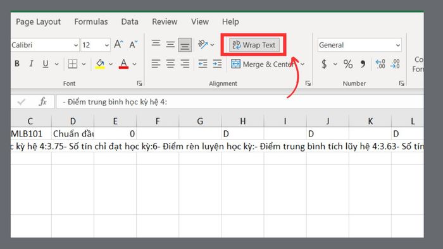443x249 pixels.
Task: Open Font settings dialog launcher
Action: pyautogui.click(x=139, y=83)
